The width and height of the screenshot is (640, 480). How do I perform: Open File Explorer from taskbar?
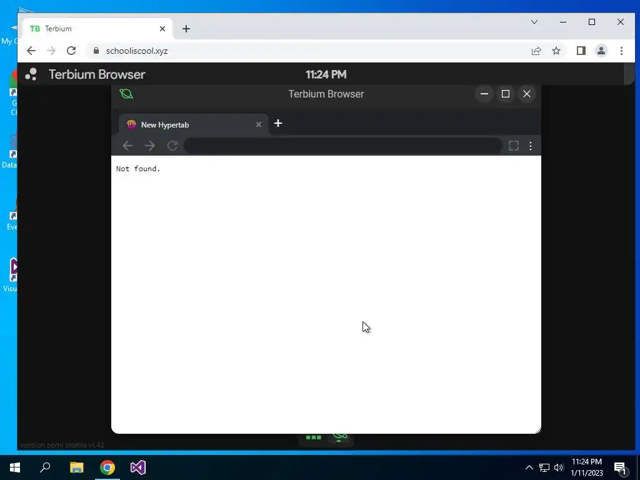[x=76, y=467]
